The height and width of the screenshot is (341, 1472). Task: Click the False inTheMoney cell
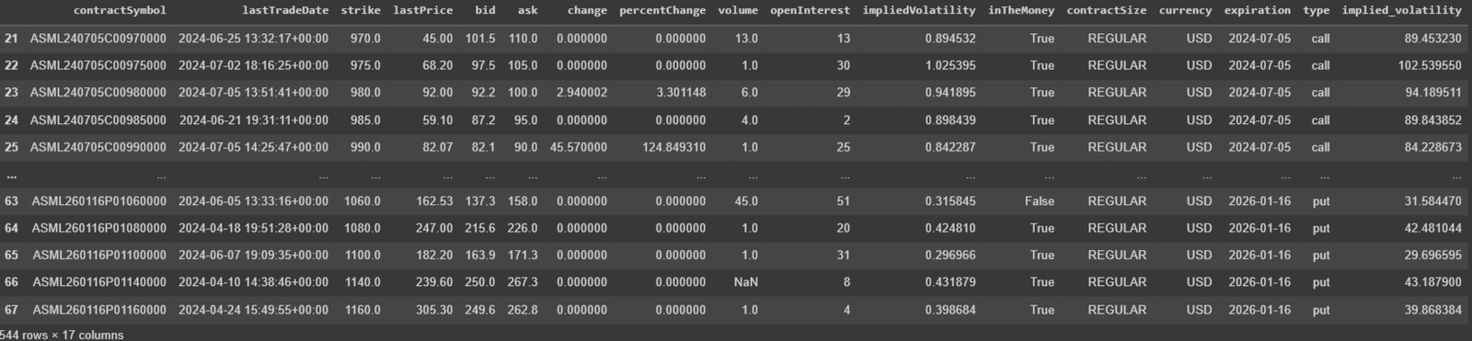tap(1040, 201)
